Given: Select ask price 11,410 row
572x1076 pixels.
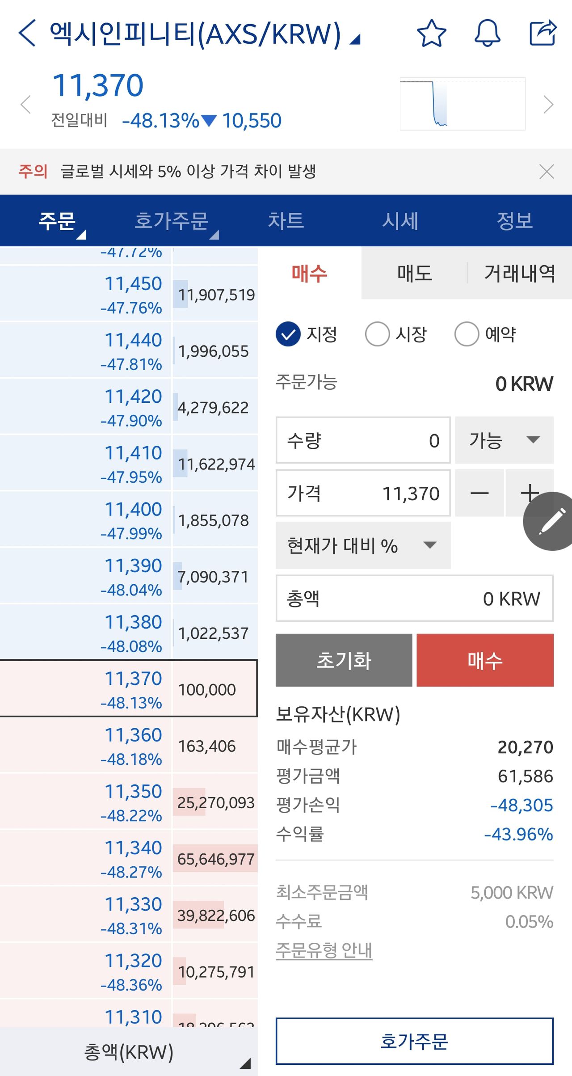Looking at the screenshot, I should point(129,464).
